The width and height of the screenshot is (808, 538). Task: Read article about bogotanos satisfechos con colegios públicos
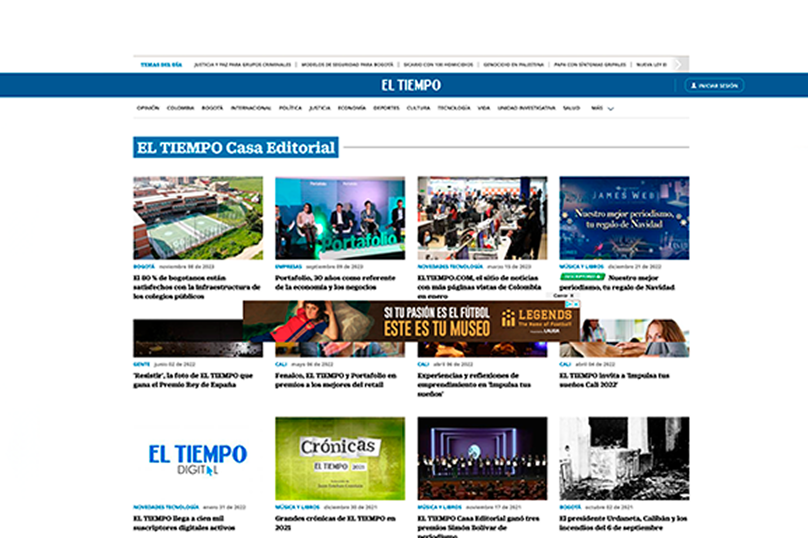197,287
